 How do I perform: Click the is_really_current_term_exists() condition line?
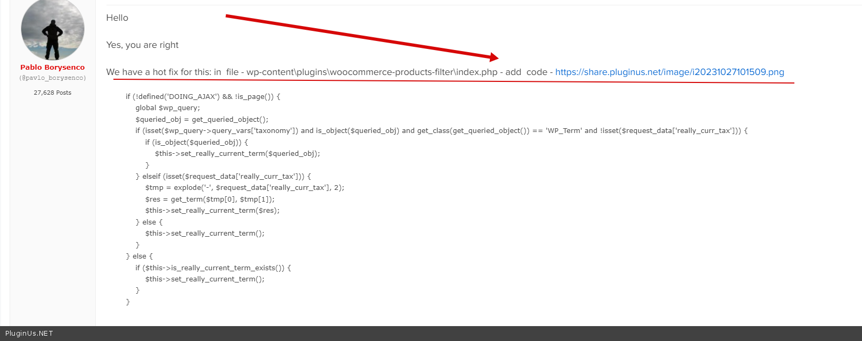(x=213, y=268)
